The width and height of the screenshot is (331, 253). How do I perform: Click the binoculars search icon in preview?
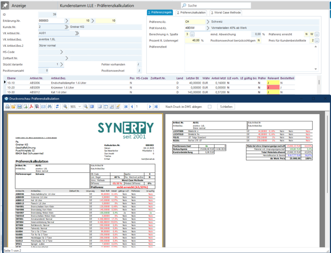point(50,107)
